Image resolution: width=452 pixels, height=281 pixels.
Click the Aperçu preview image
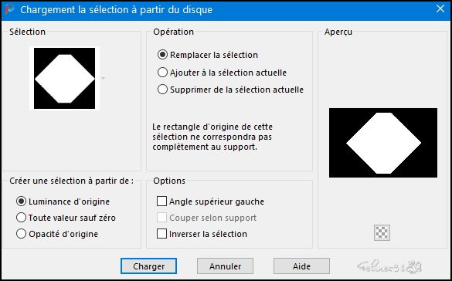coord(383,143)
